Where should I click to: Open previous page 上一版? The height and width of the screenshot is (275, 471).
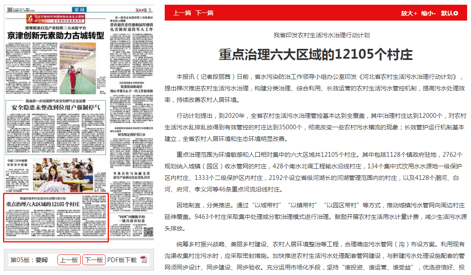point(69,260)
